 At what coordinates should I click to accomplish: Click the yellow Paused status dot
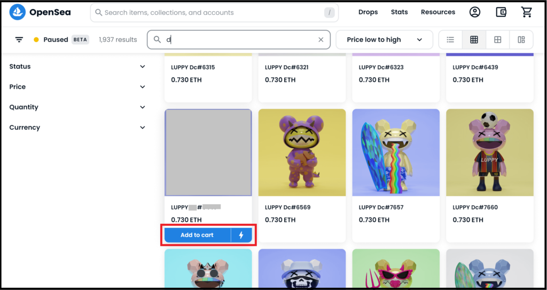(36, 39)
